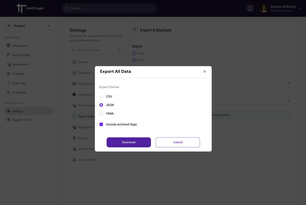This screenshot has width=306, height=205.
Task: Choose the JSON radio option
Action: click(x=101, y=105)
